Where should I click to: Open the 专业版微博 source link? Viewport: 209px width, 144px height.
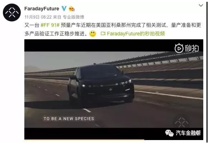(x=73, y=17)
